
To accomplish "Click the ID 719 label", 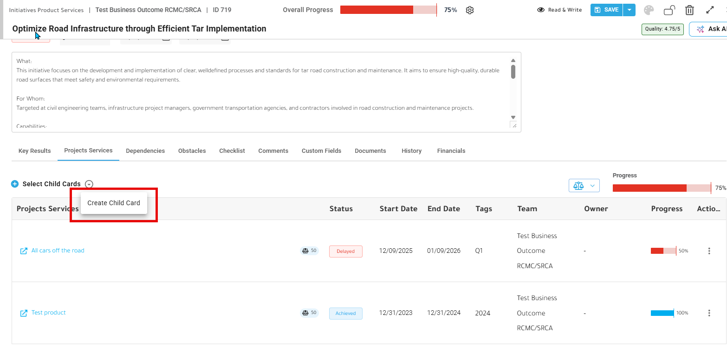I will tap(222, 10).
